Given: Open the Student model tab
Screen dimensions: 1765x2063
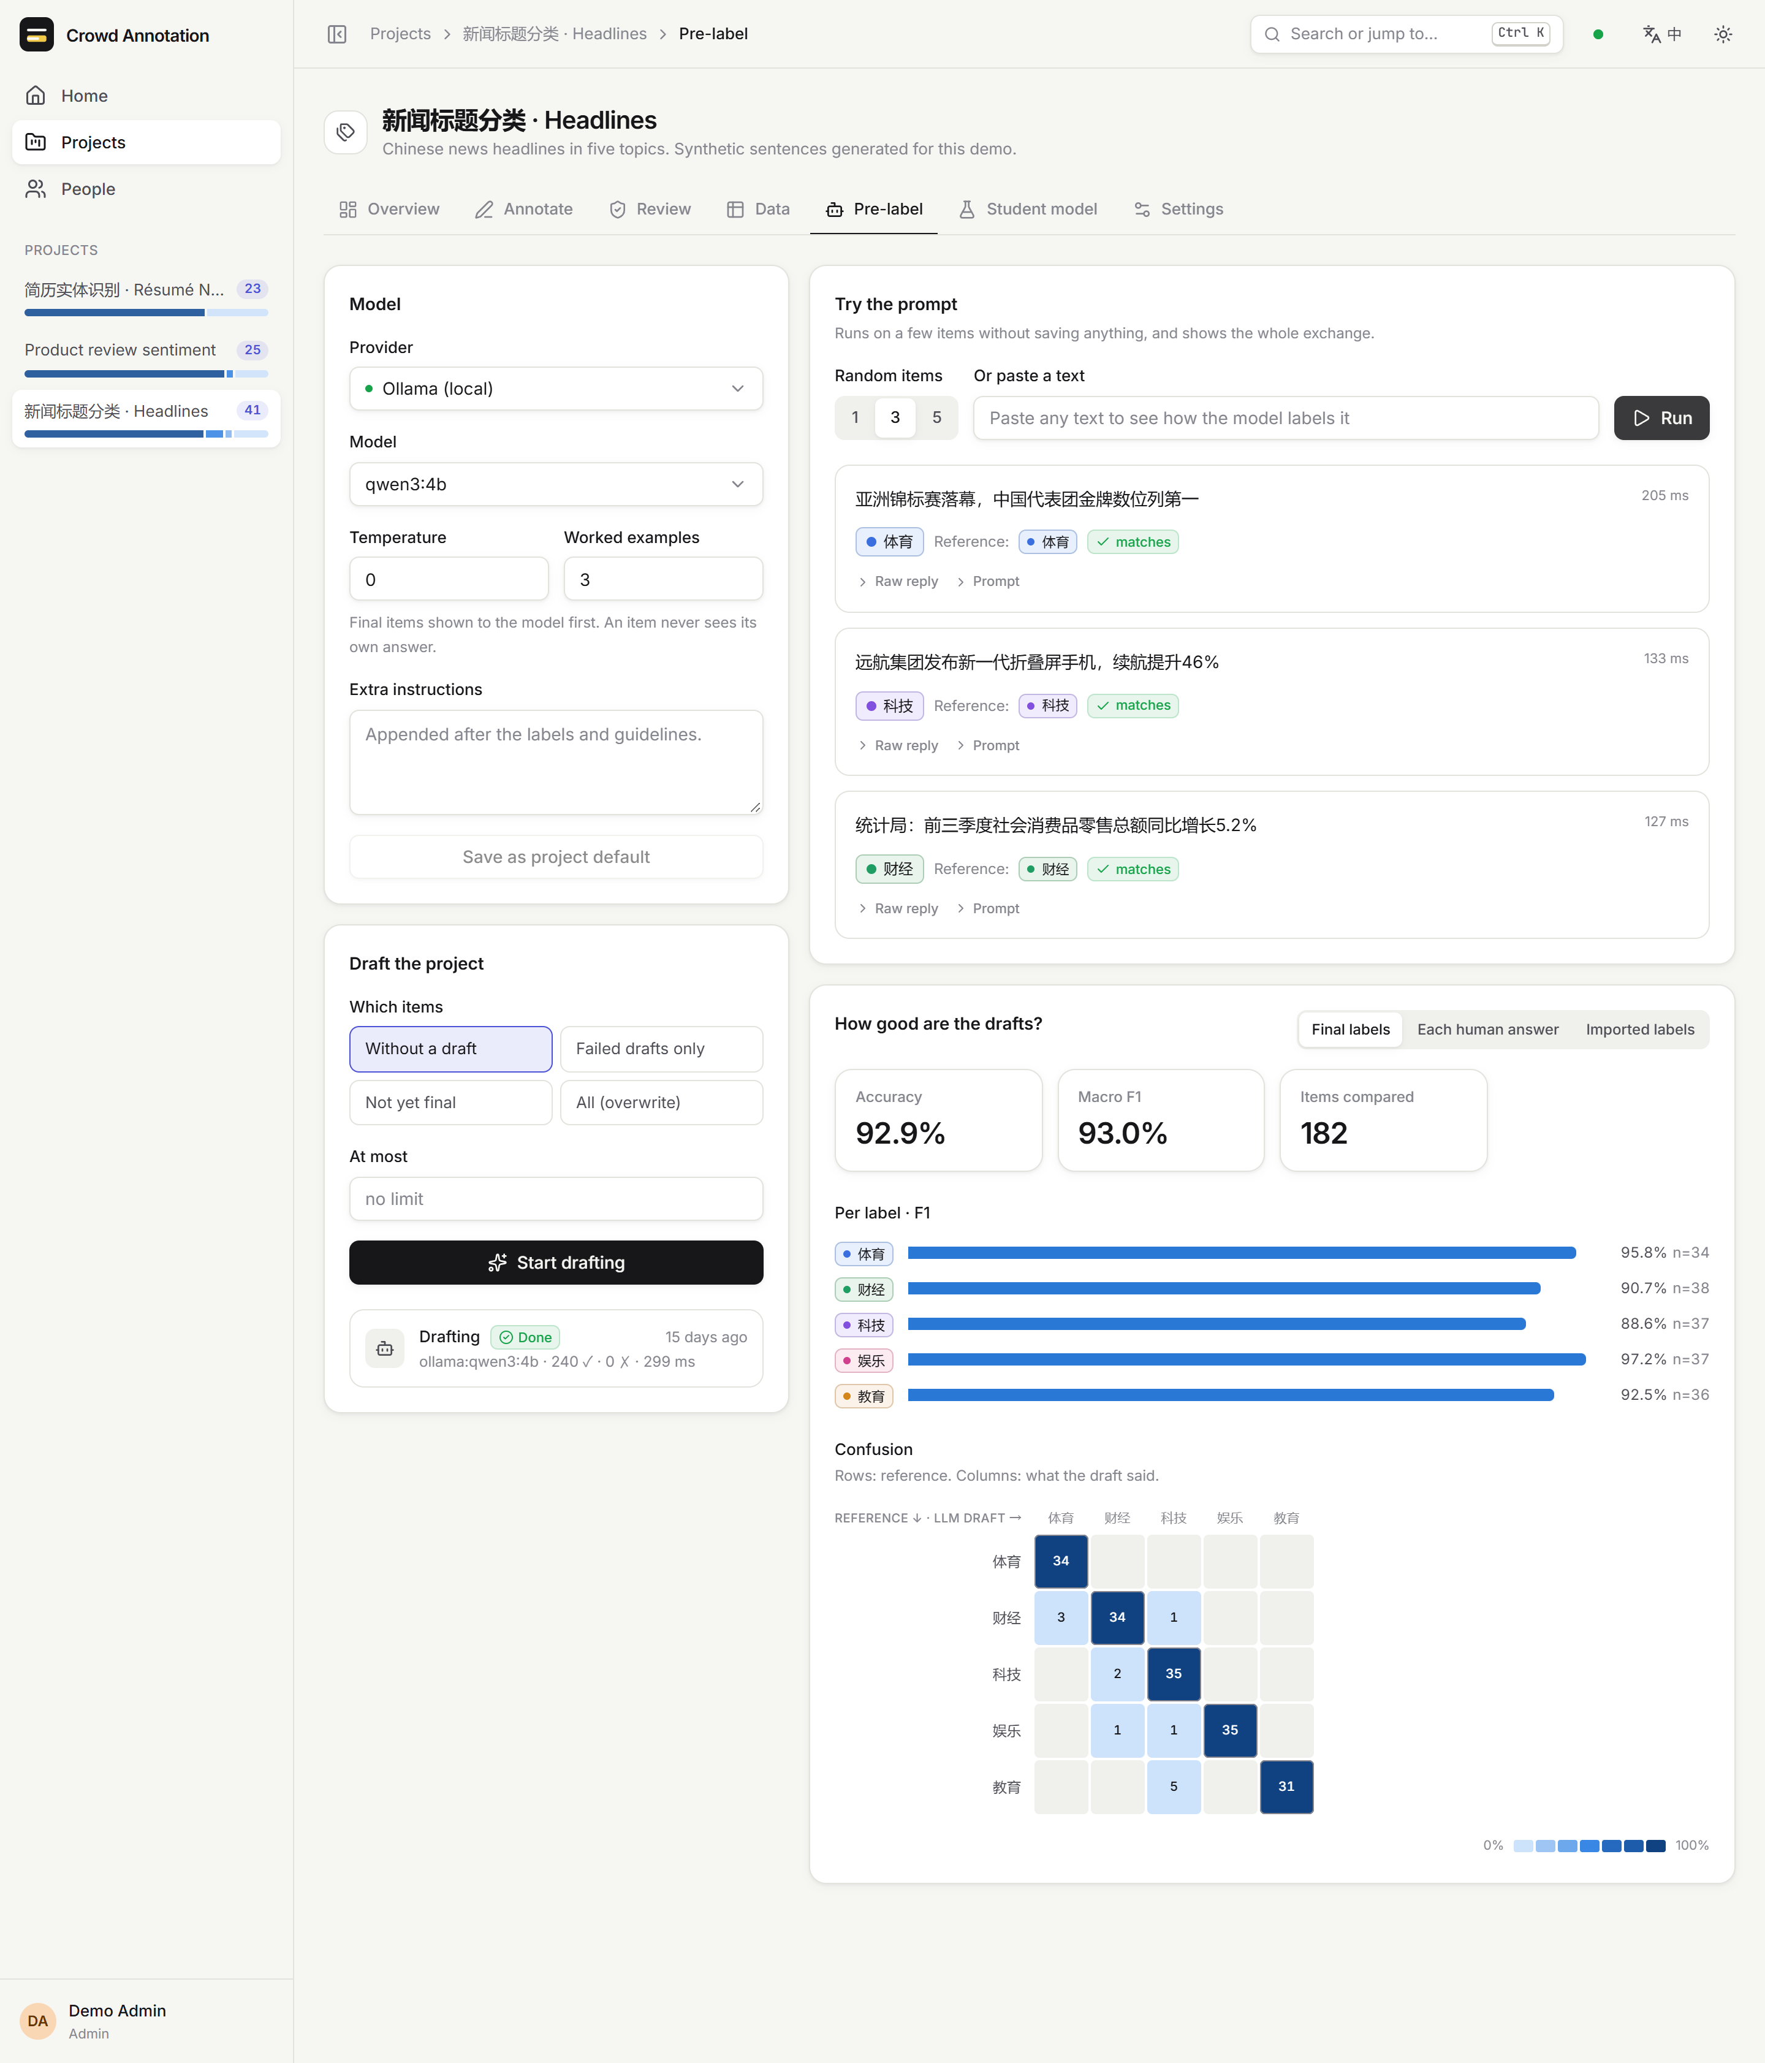Looking at the screenshot, I should click(1028, 209).
